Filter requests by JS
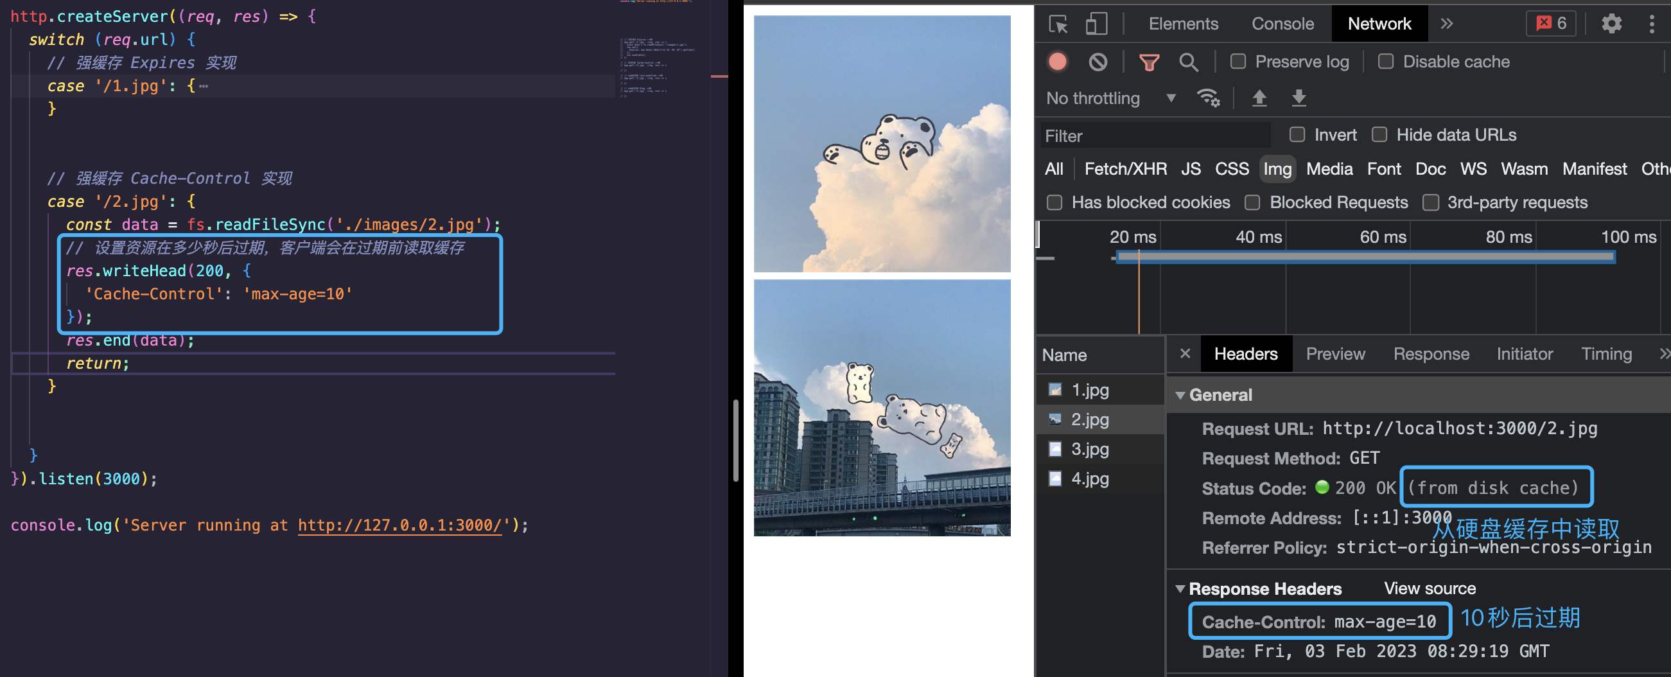This screenshot has height=677, width=1671. [1191, 169]
